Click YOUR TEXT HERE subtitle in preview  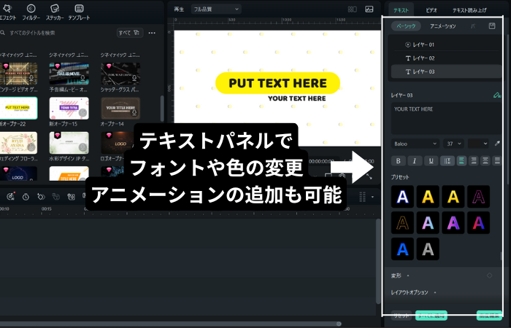pos(297,98)
